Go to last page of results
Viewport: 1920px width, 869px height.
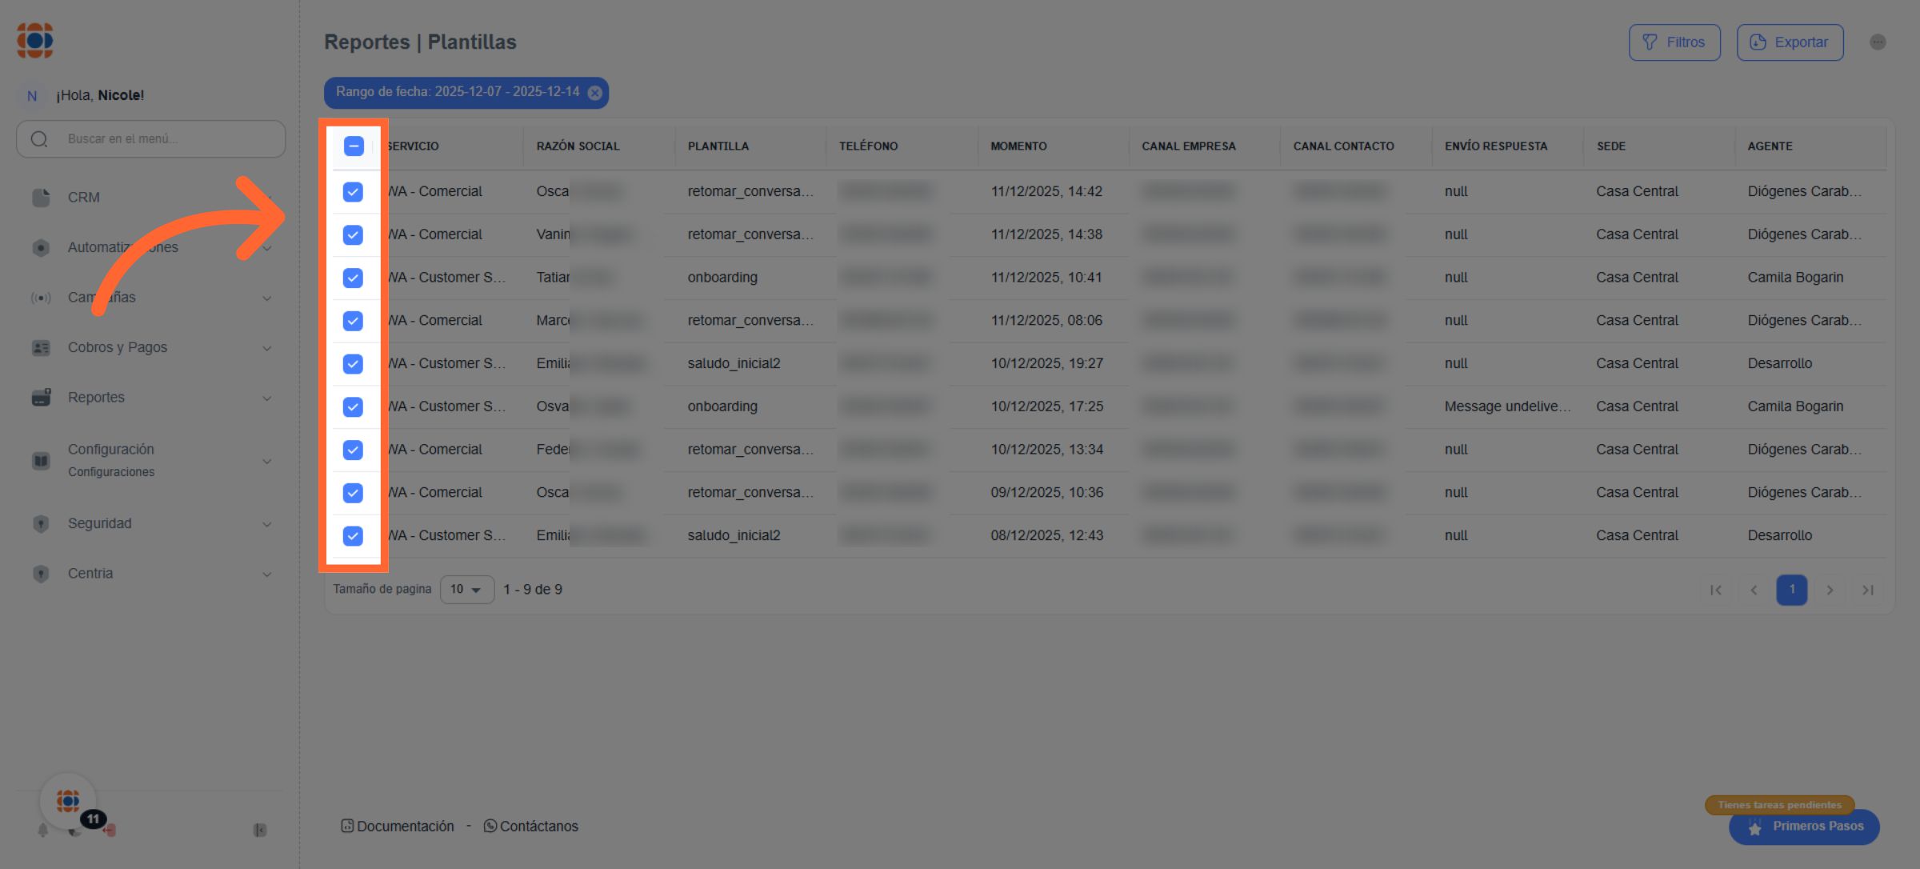(x=1868, y=590)
